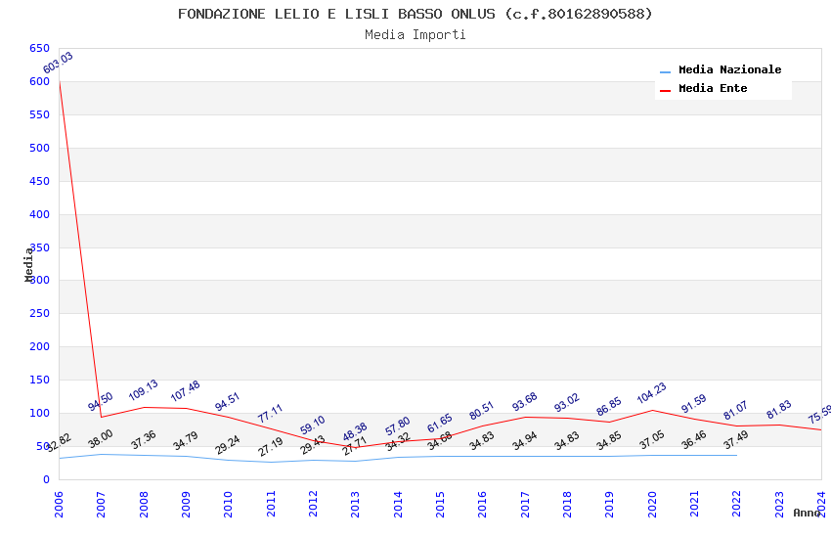Click the 37.05 national average label
Image resolution: width=831 pixels, height=538 pixels.
click(x=651, y=440)
